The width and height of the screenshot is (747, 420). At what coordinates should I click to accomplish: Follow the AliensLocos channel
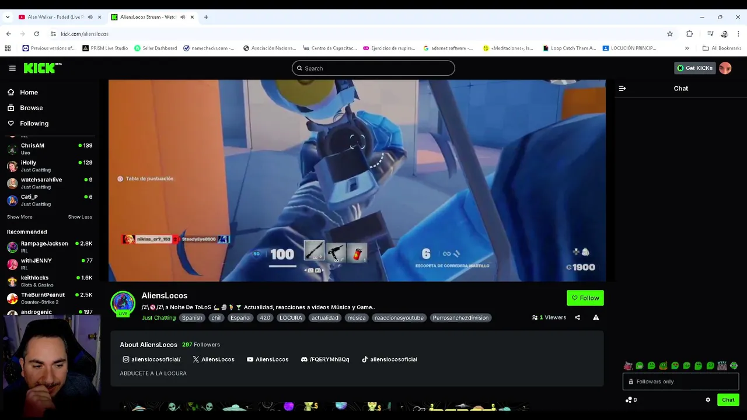click(585, 298)
